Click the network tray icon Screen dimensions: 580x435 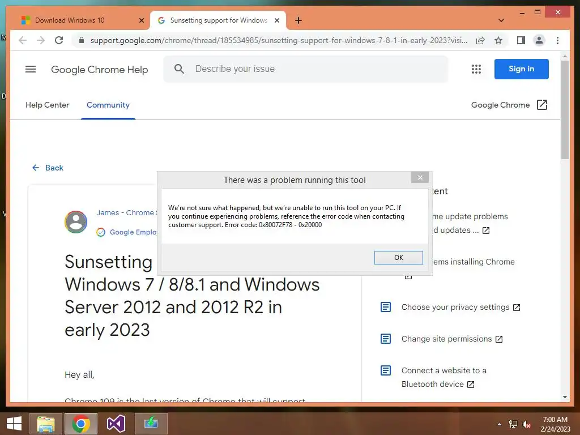coord(513,424)
